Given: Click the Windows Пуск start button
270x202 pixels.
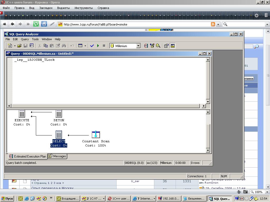Looking at the screenshot, I should click(x=7, y=199).
